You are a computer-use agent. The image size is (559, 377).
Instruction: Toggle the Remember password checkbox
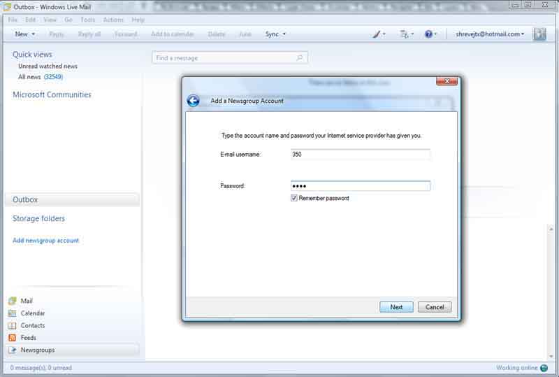[294, 198]
